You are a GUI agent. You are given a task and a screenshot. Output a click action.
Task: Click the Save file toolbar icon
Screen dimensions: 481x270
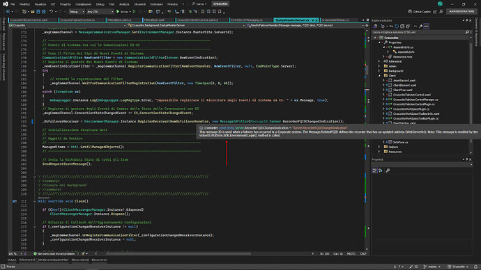tap(38, 12)
